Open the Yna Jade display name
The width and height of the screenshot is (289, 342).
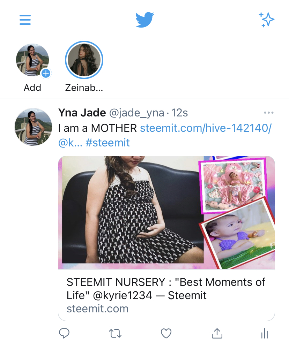coord(82,113)
